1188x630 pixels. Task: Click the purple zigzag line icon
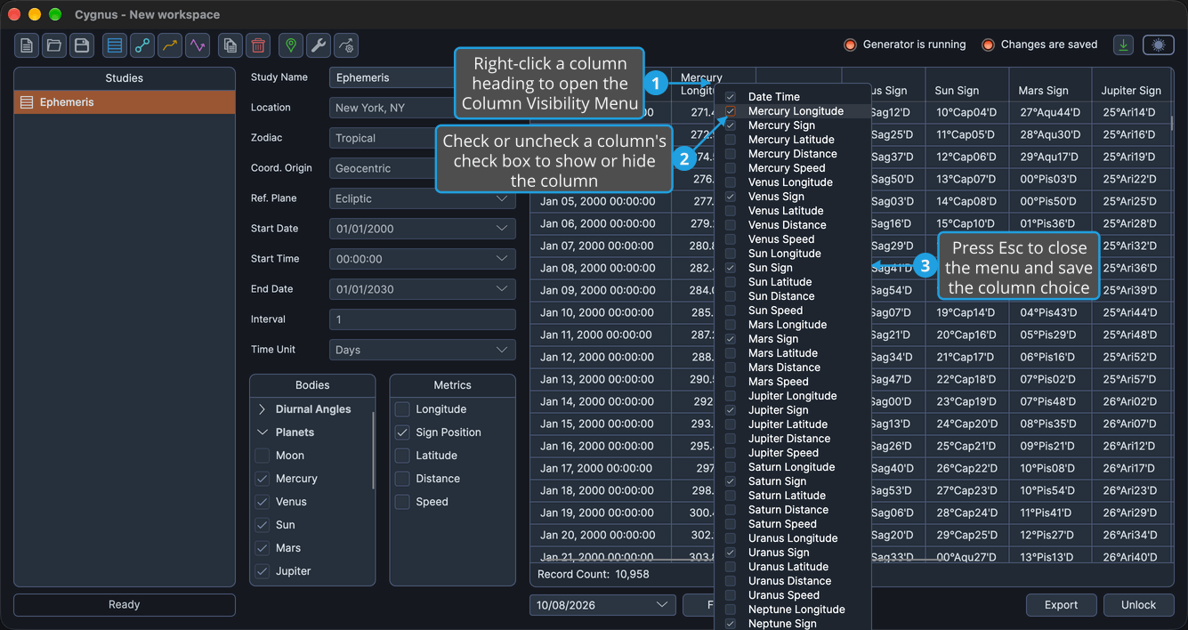pos(197,45)
